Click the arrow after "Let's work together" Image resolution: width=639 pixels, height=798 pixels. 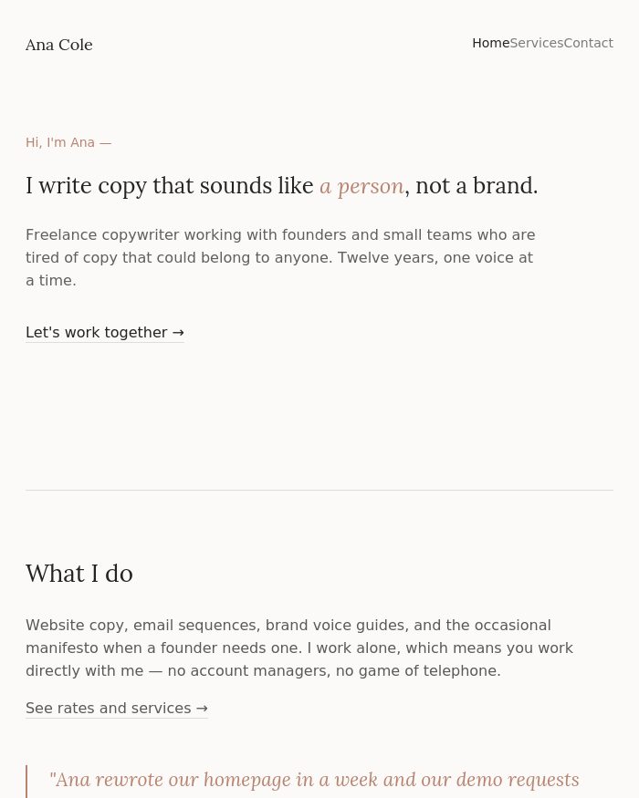pyautogui.click(x=178, y=333)
